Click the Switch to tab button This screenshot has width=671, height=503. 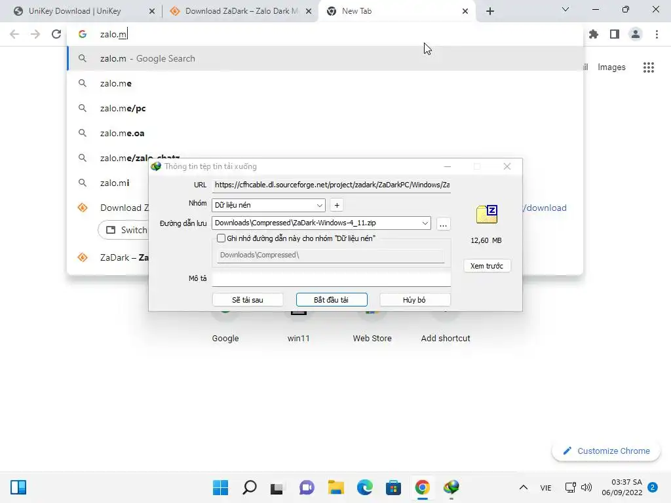[x=123, y=230]
